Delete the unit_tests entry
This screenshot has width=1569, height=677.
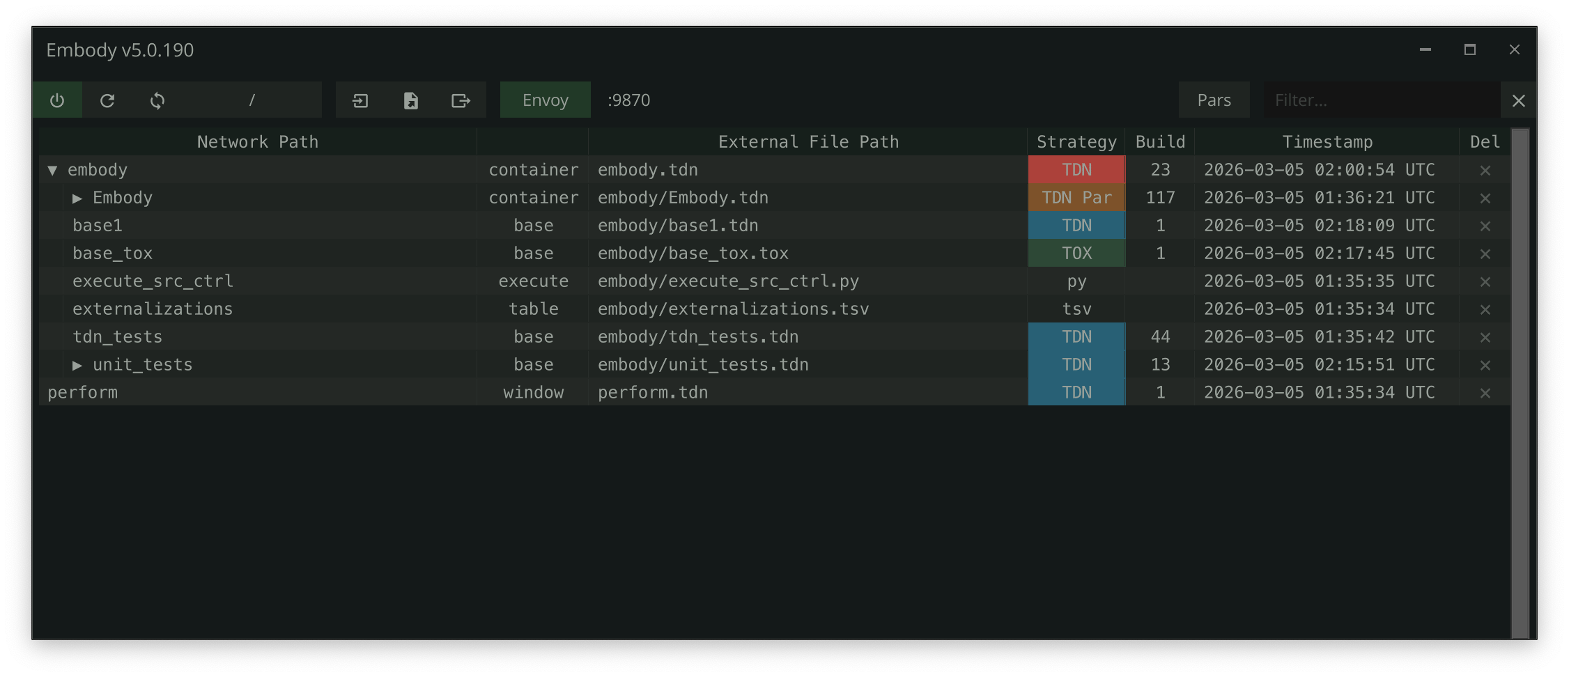pos(1485,366)
